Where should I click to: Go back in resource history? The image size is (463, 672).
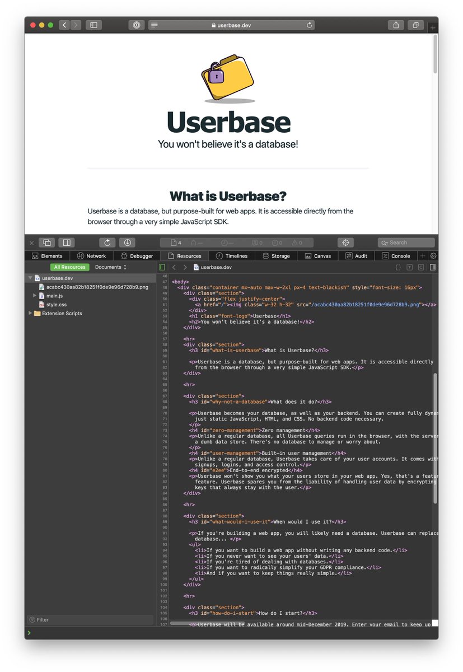(x=174, y=267)
